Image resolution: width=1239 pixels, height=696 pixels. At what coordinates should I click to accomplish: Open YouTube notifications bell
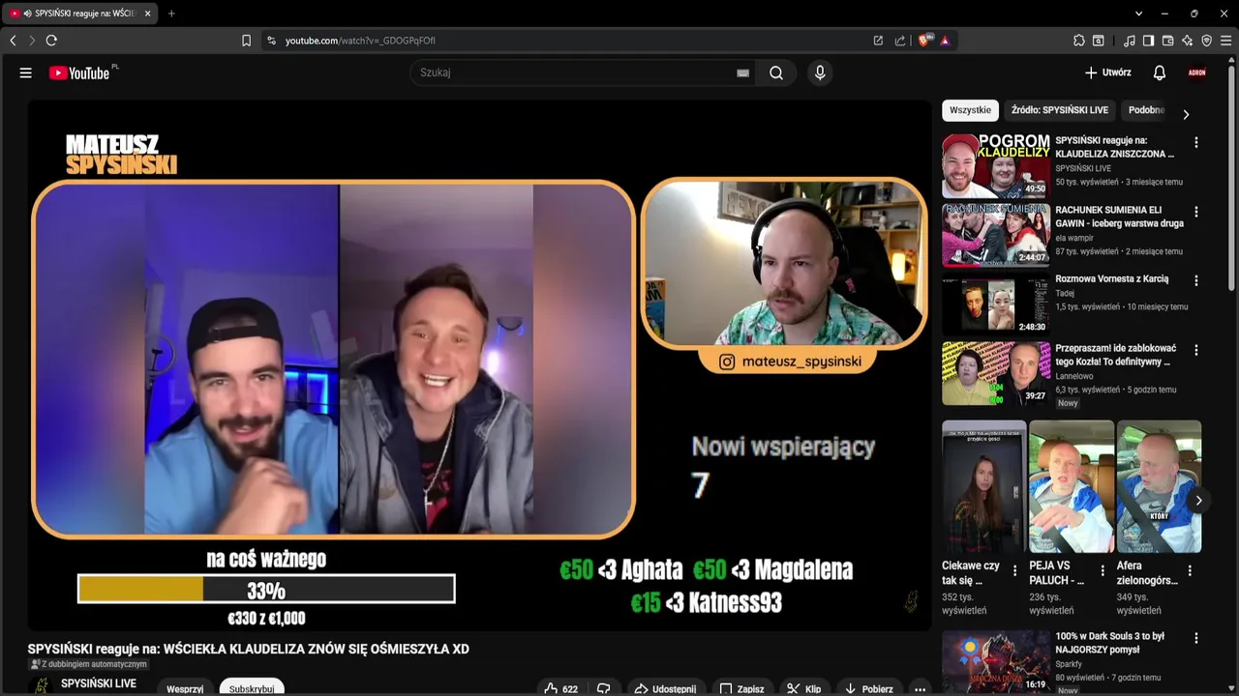[x=1160, y=72]
